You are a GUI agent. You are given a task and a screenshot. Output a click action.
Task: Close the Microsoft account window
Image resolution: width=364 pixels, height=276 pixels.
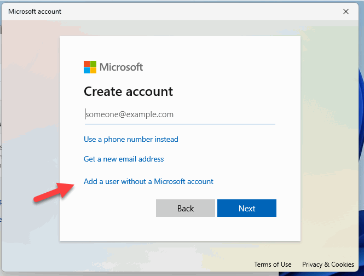tap(346, 12)
